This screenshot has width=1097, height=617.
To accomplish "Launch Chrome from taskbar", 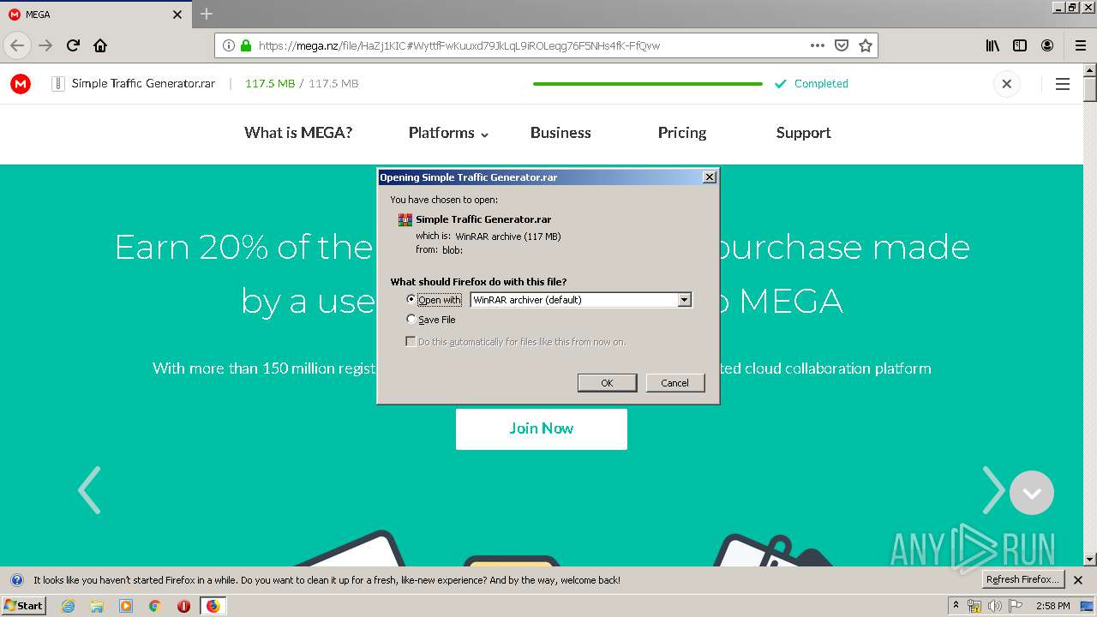I will [x=155, y=606].
